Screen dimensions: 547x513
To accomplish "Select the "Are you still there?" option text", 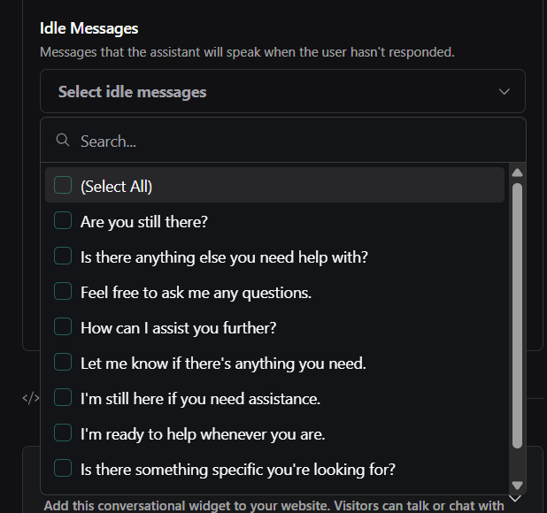I will tap(144, 221).
